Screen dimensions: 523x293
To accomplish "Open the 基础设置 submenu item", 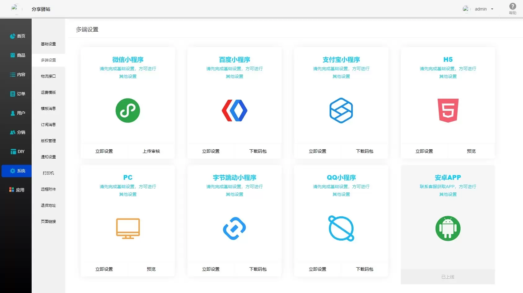I will (48, 44).
